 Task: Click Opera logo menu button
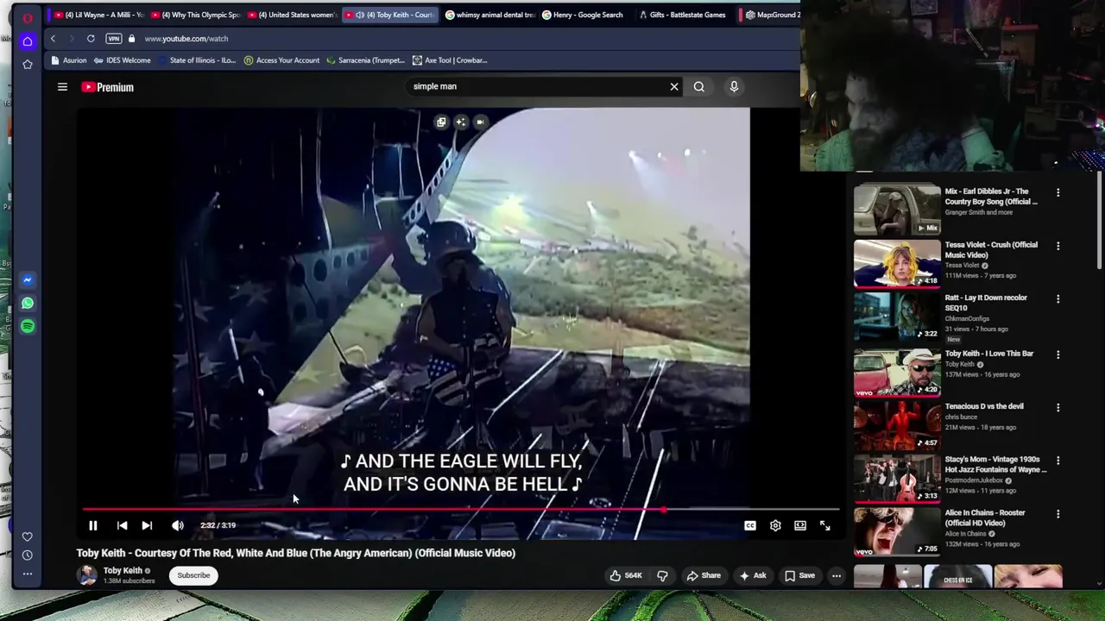click(28, 17)
